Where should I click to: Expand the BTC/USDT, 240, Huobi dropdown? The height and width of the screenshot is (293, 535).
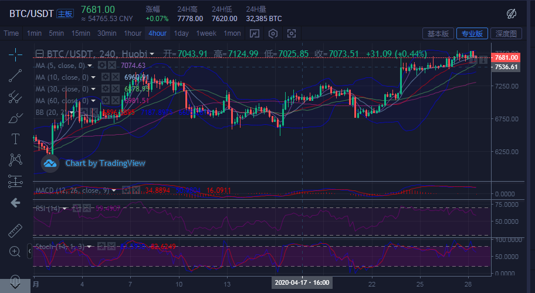click(x=152, y=54)
